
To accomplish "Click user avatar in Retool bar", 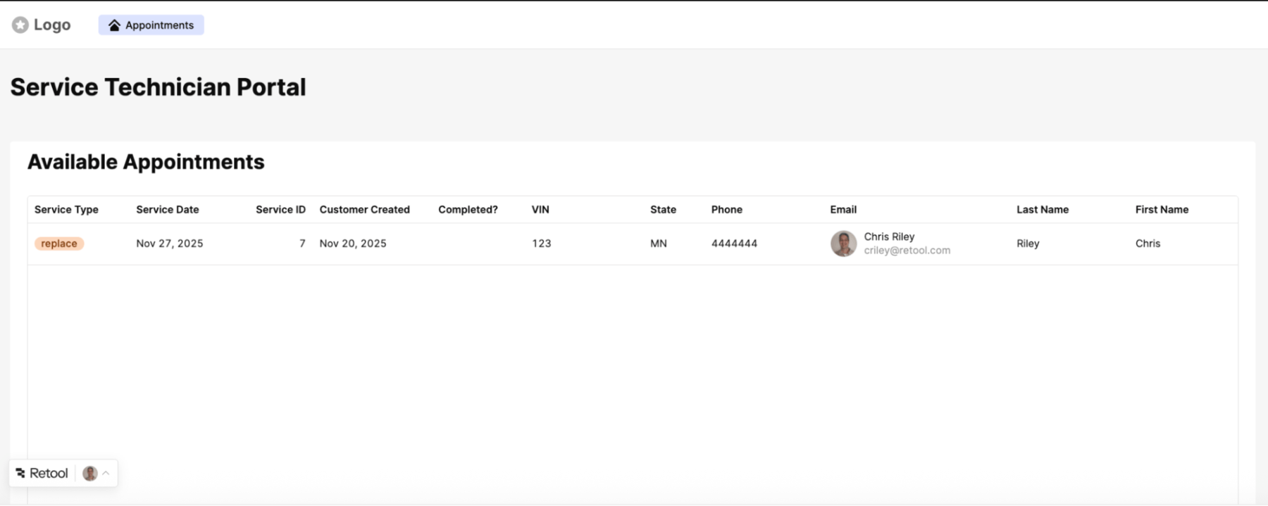I will pyautogui.click(x=89, y=474).
